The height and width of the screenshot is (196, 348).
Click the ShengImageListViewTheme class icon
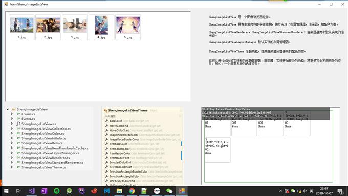tap(105, 111)
